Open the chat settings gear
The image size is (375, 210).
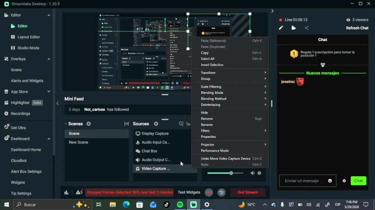[x=344, y=181]
